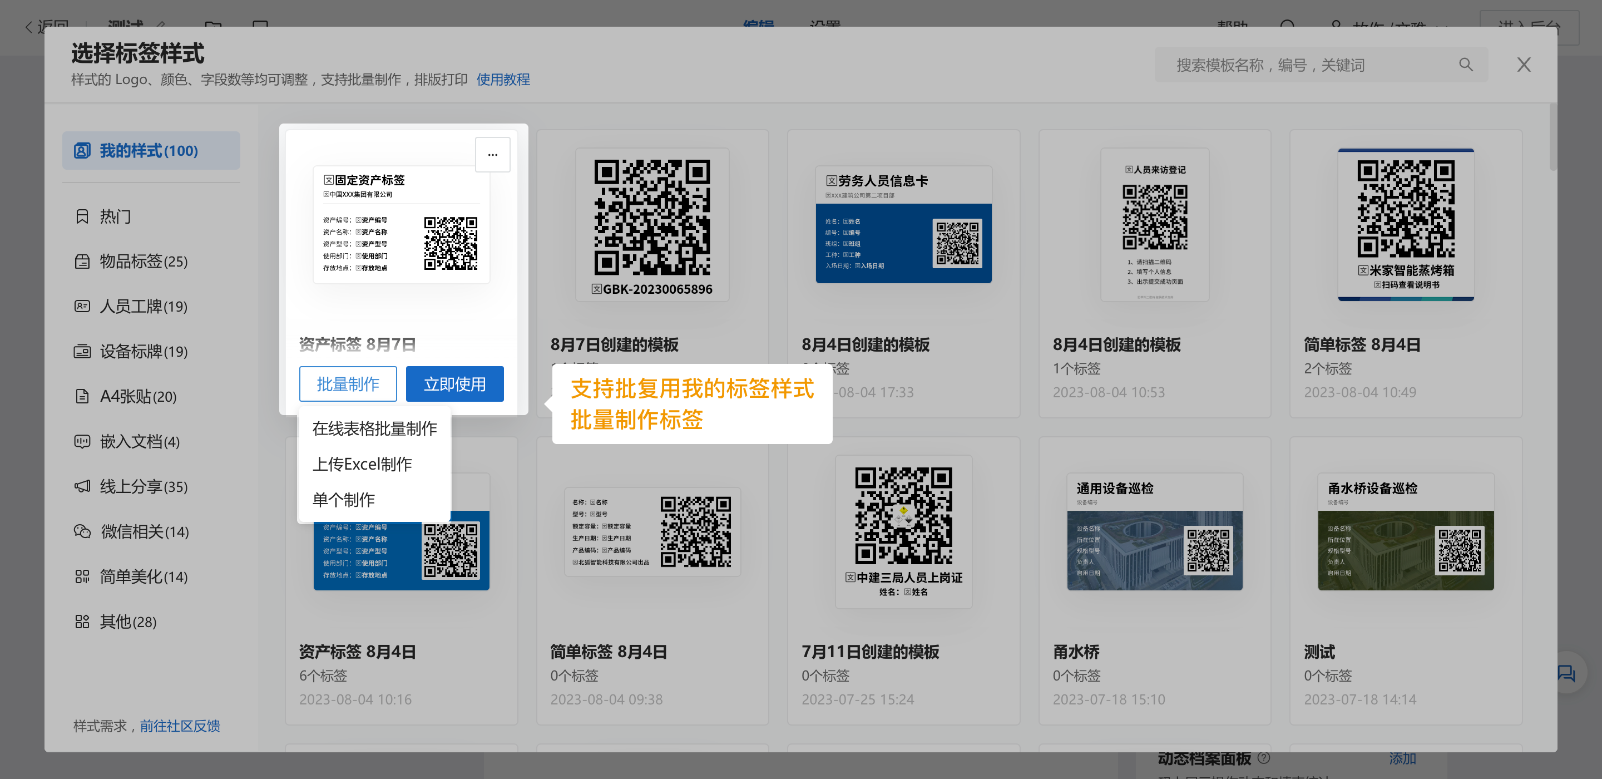Click the 设备标牌 device icon
This screenshot has height=779, width=1602.
point(82,352)
